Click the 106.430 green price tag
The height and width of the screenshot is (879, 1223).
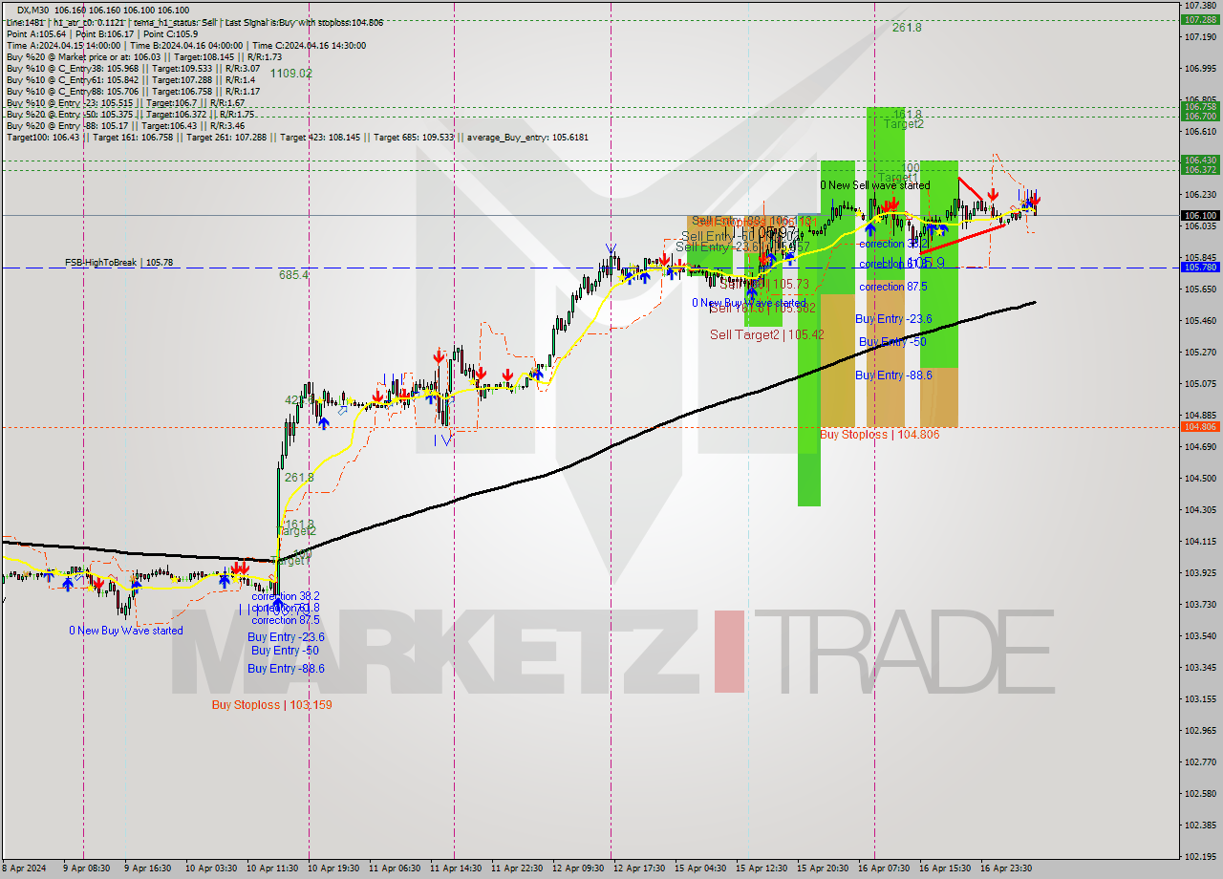point(1200,161)
